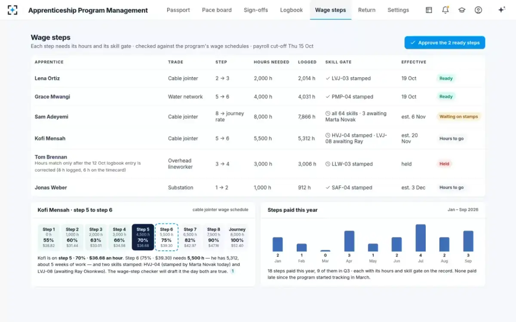Sort by the Effective column header
Viewport: 516px width, 322px height.
[x=414, y=62]
